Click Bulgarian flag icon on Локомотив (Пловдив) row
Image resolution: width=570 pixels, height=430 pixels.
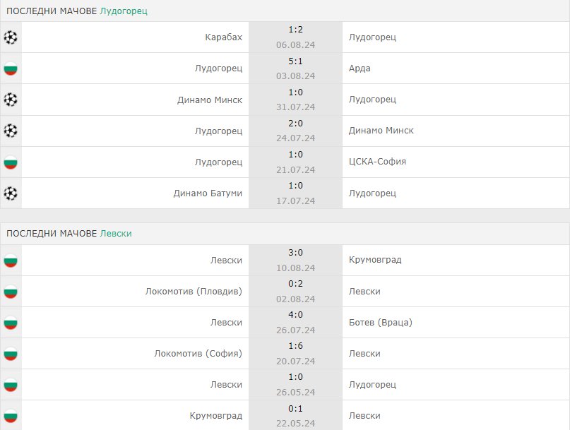tap(11, 292)
